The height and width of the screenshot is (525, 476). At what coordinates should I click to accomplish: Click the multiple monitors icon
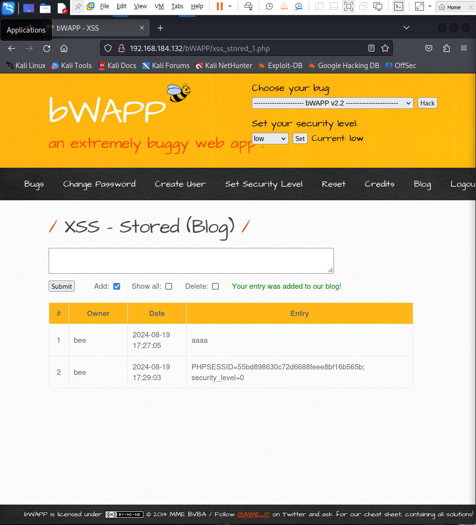pyautogui.click(x=378, y=6)
